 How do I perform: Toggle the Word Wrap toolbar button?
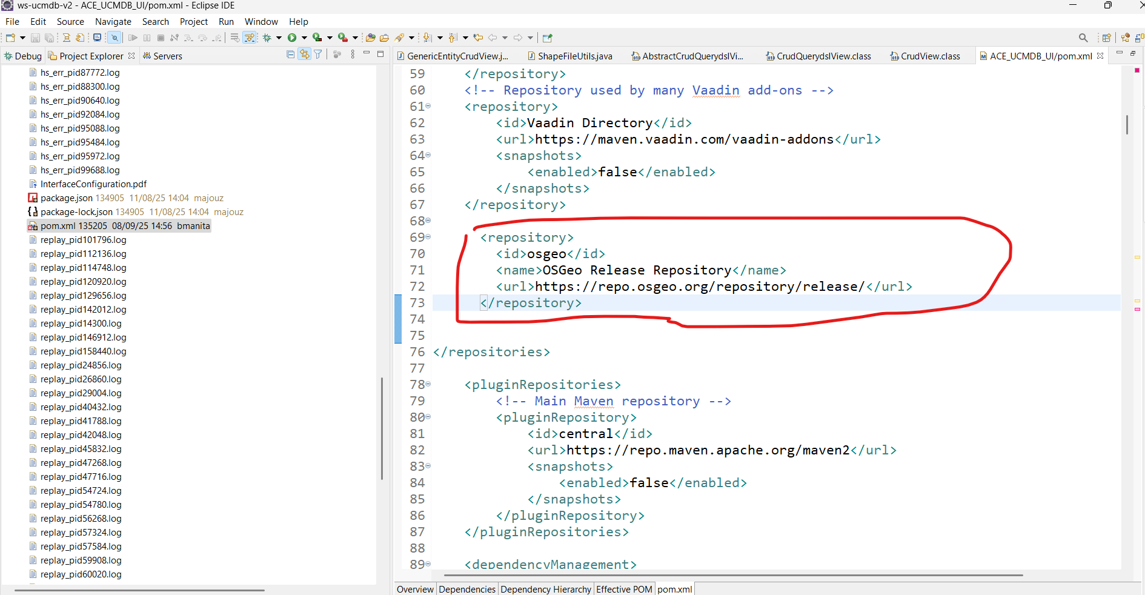pyautogui.click(x=235, y=38)
